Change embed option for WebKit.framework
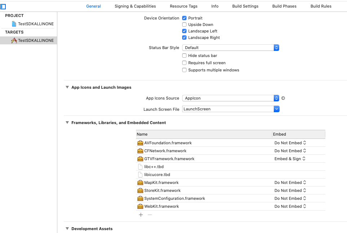The width and height of the screenshot is (347, 233). pyautogui.click(x=290, y=206)
